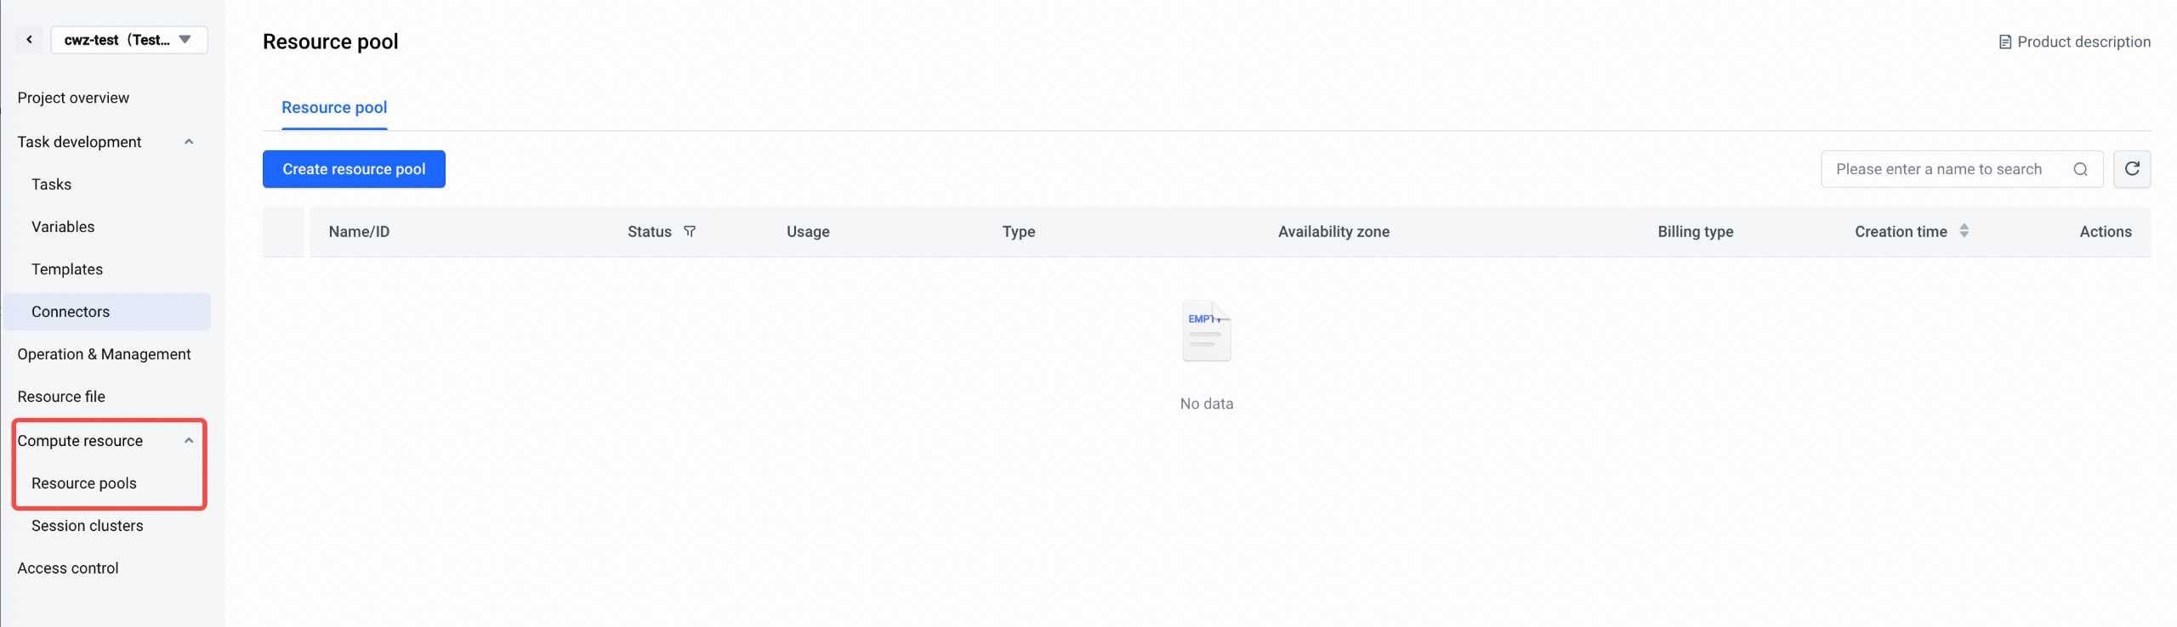Open the cwz-test project dropdown
Image resolution: width=2177 pixels, height=627 pixels.
coord(129,40)
